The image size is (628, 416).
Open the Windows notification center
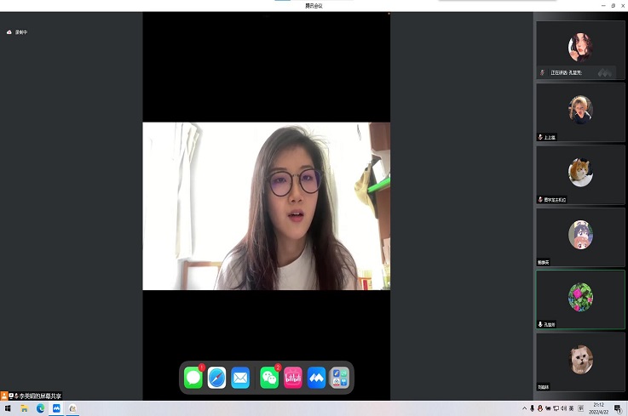[x=618, y=409]
